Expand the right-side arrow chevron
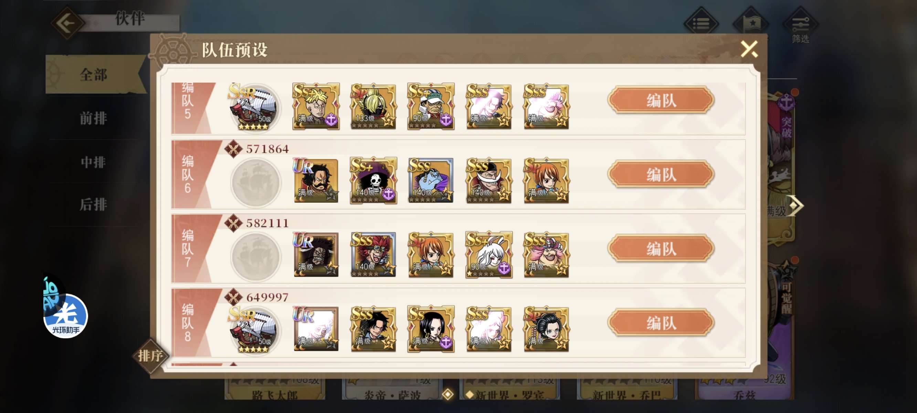The image size is (917, 413). coord(794,205)
